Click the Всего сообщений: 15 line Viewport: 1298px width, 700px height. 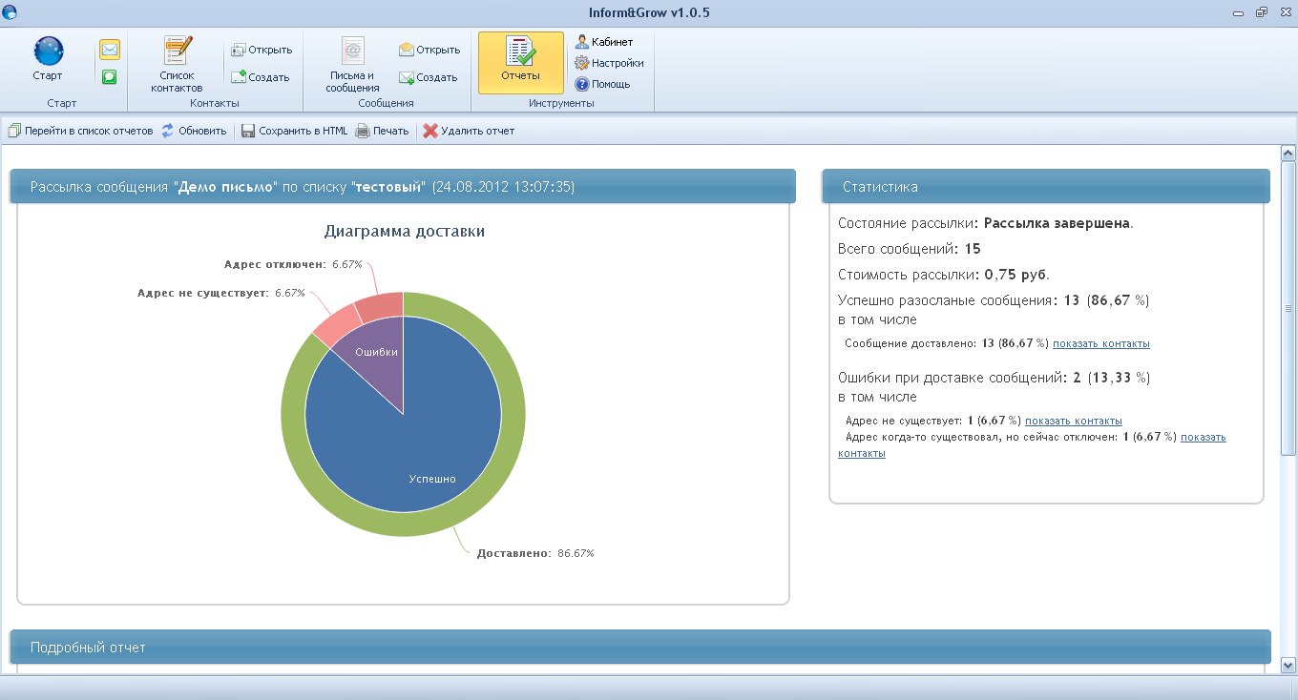pos(910,249)
